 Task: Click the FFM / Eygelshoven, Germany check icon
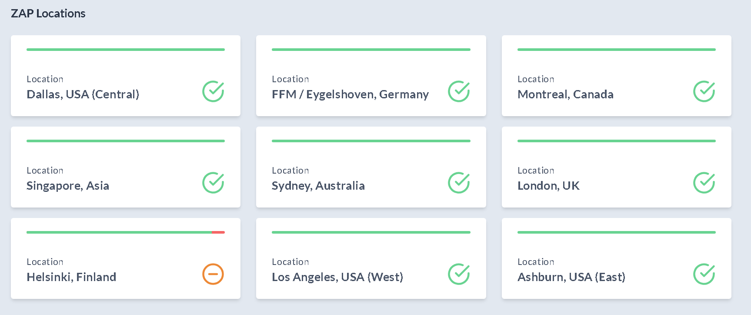pyautogui.click(x=458, y=91)
